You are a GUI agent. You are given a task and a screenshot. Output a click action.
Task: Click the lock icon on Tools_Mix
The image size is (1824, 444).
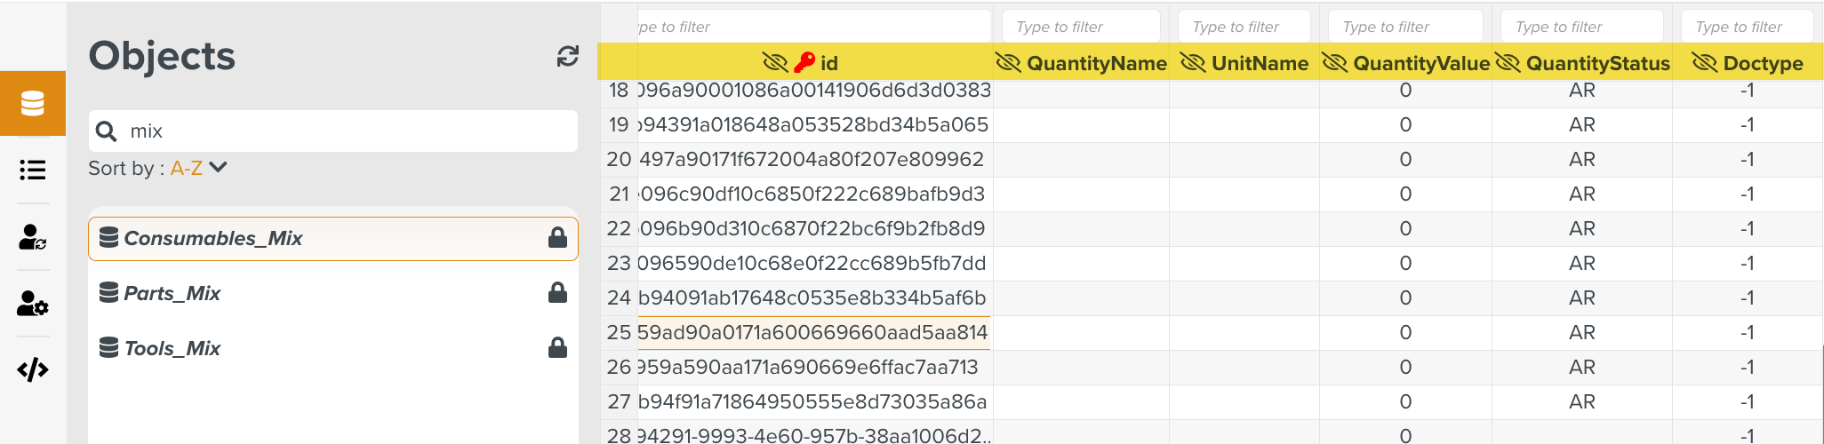(557, 348)
